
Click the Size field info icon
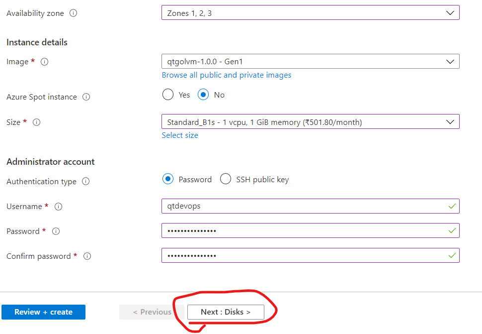coord(37,122)
